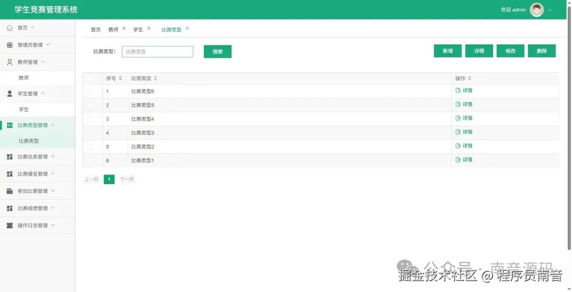
Task: Close the 学生 tab
Action: [x=149, y=28]
